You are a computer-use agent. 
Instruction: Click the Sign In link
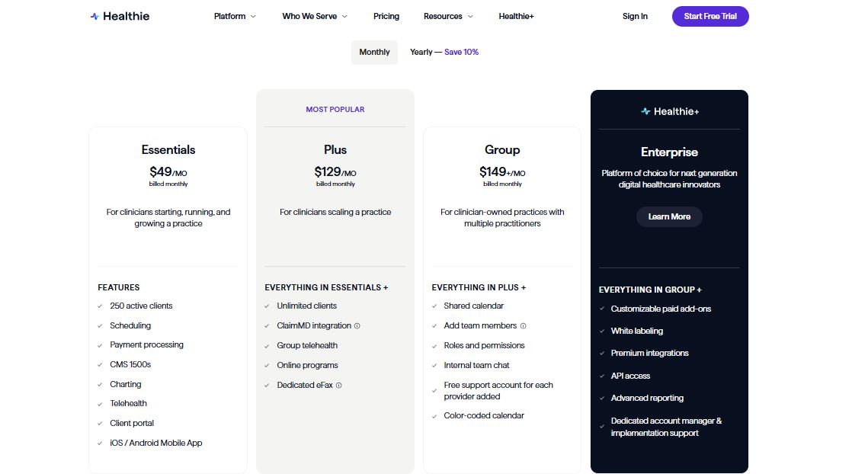point(635,16)
